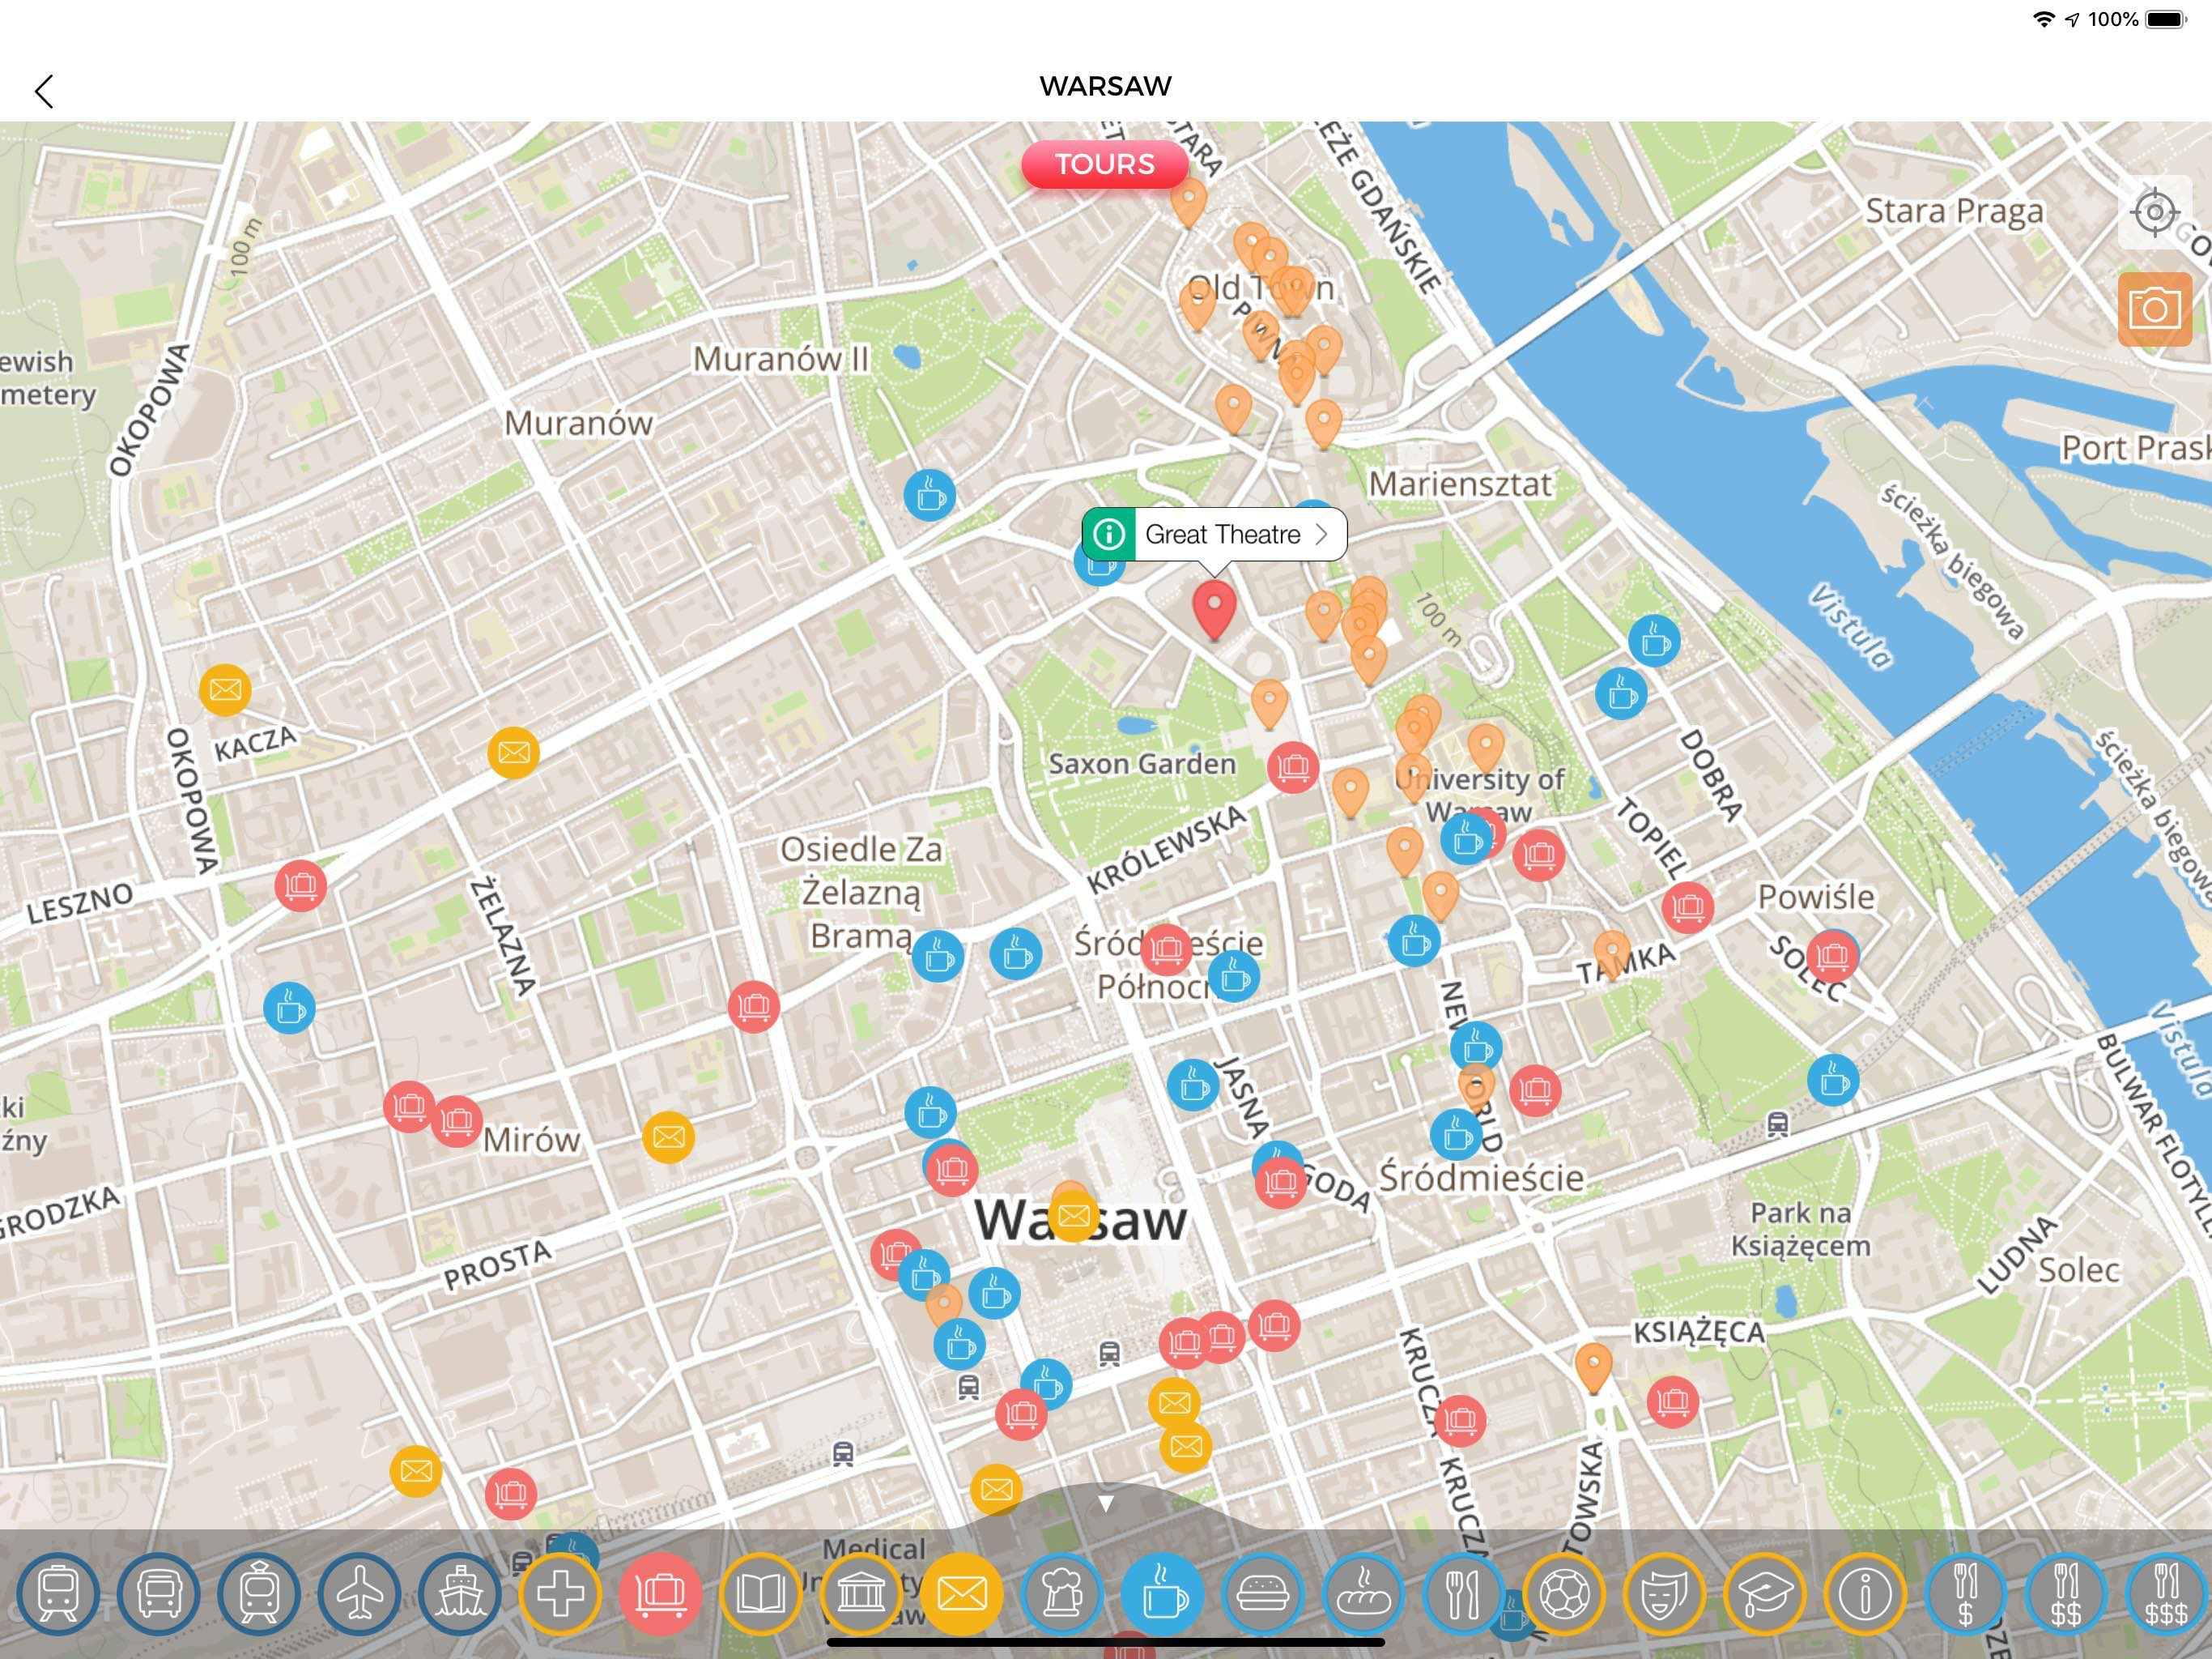Screen dimensions: 2212x1659
Task: Tap the Wi-Fi indicator in status bar
Action: [x=2044, y=19]
